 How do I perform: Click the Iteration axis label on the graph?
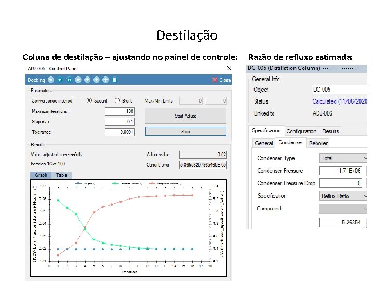click(129, 272)
